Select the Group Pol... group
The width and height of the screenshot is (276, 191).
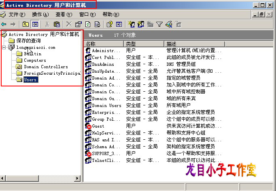point(106,119)
